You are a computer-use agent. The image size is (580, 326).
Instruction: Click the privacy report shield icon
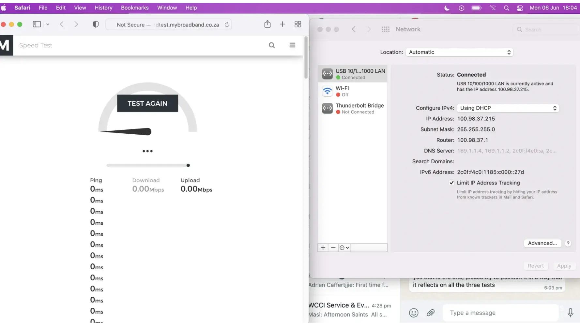(96, 24)
